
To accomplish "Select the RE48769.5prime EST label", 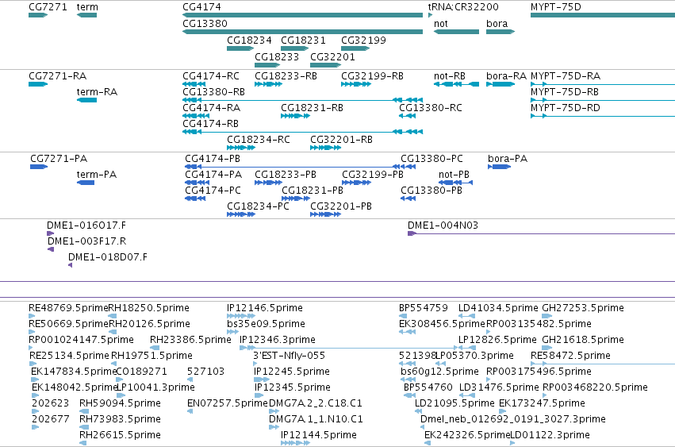I will [68, 308].
